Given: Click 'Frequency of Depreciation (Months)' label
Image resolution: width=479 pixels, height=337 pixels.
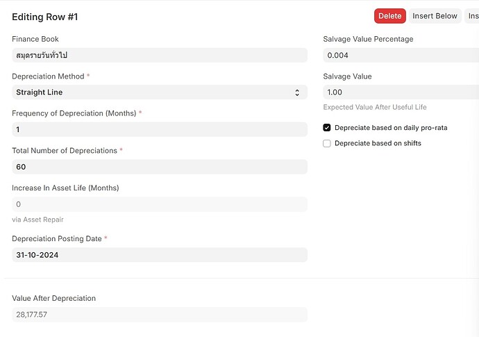Looking at the screenshot, I should [74, 113].
